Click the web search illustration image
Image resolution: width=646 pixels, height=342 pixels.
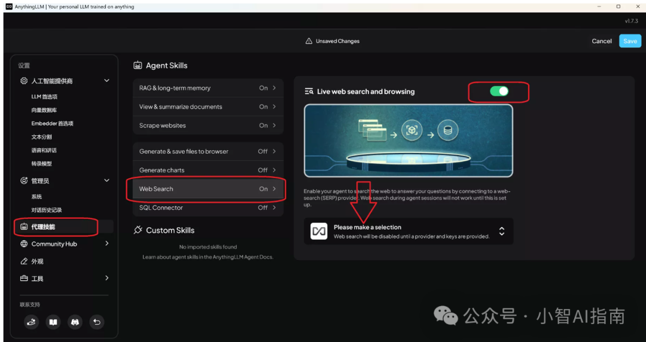coord(409,141)
